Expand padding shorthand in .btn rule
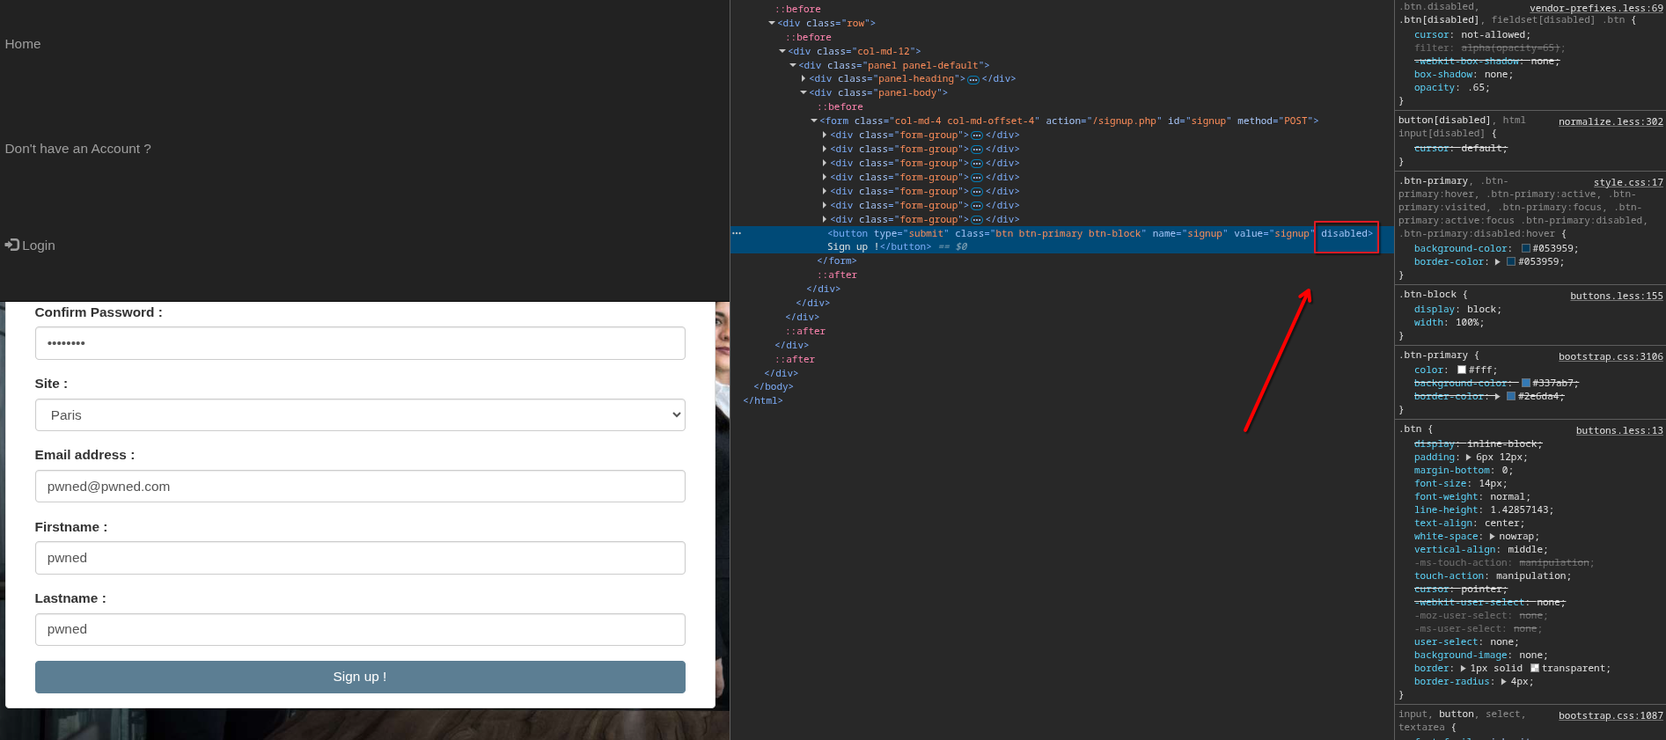The image size is (1666, 740). (x=1469, y=458)
